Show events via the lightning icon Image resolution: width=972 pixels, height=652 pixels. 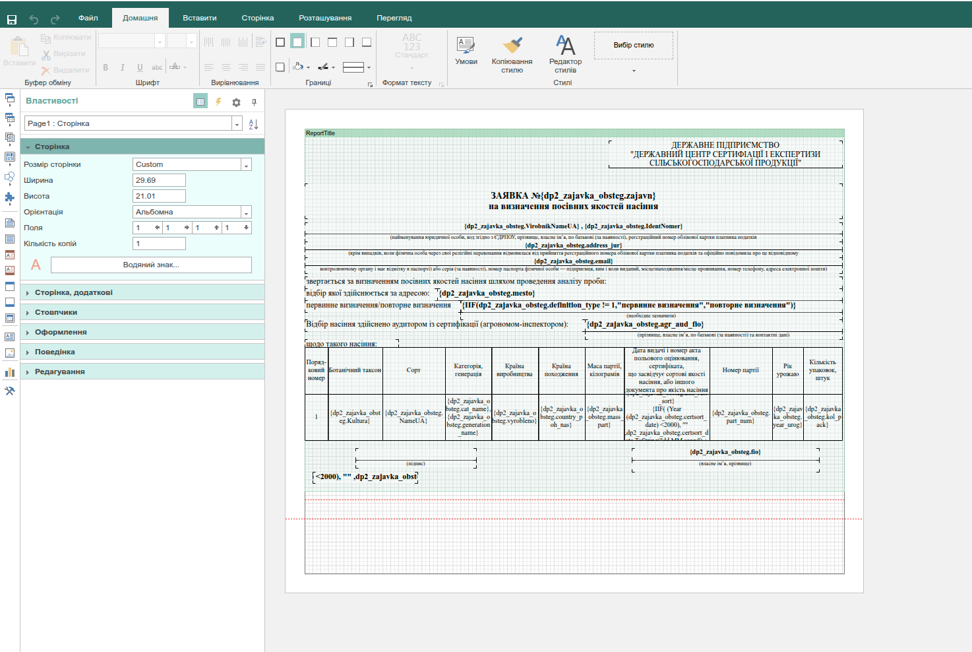pos(218,102)
